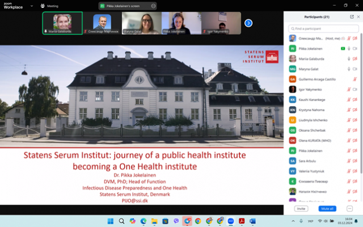Screen dimensions: 363x227
Task: Show next page of video thumbnails
Action: 248,23
